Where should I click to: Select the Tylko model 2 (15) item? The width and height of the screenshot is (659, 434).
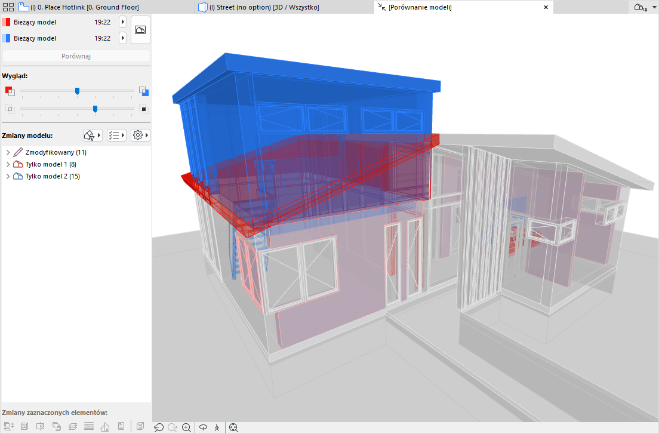point(52,176)
